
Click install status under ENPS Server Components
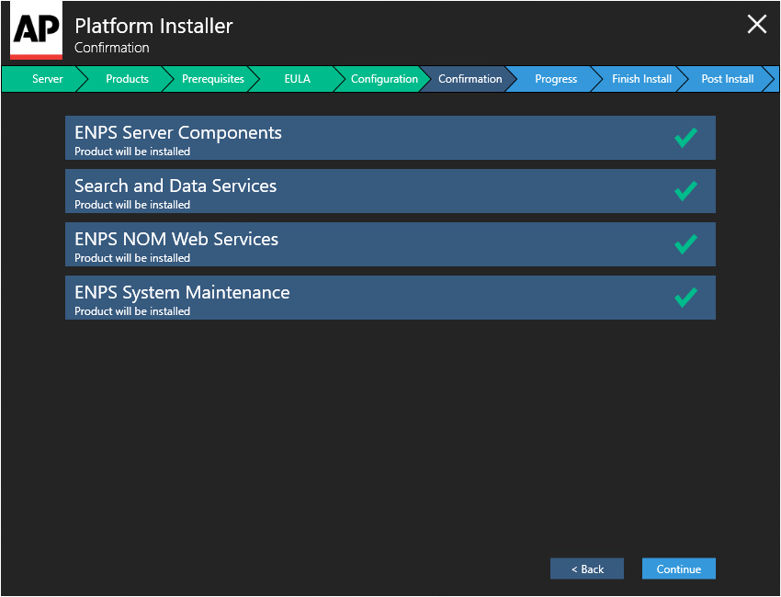pyautogui.click(x=132, y=152)
